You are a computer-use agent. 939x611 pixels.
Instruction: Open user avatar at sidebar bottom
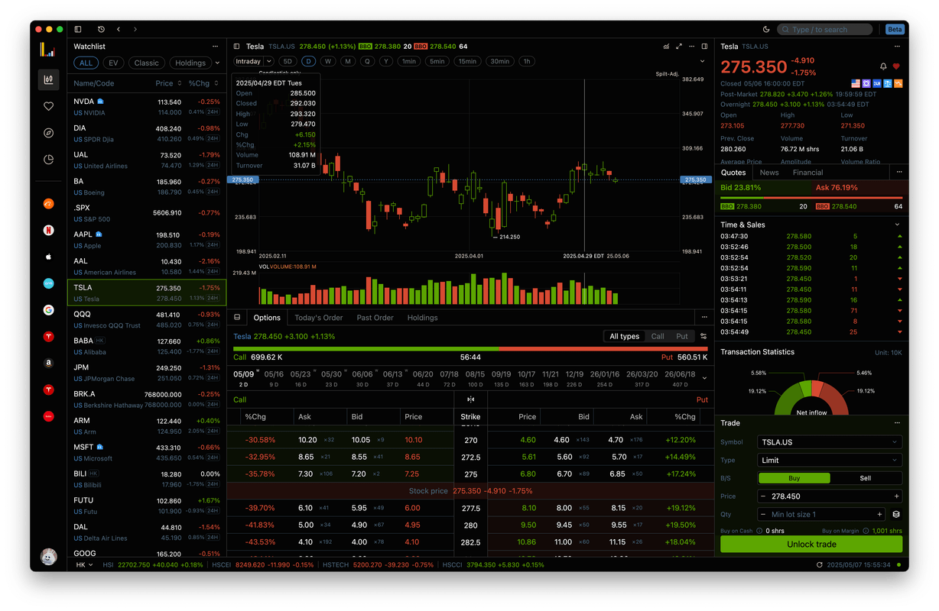point(48,556)
